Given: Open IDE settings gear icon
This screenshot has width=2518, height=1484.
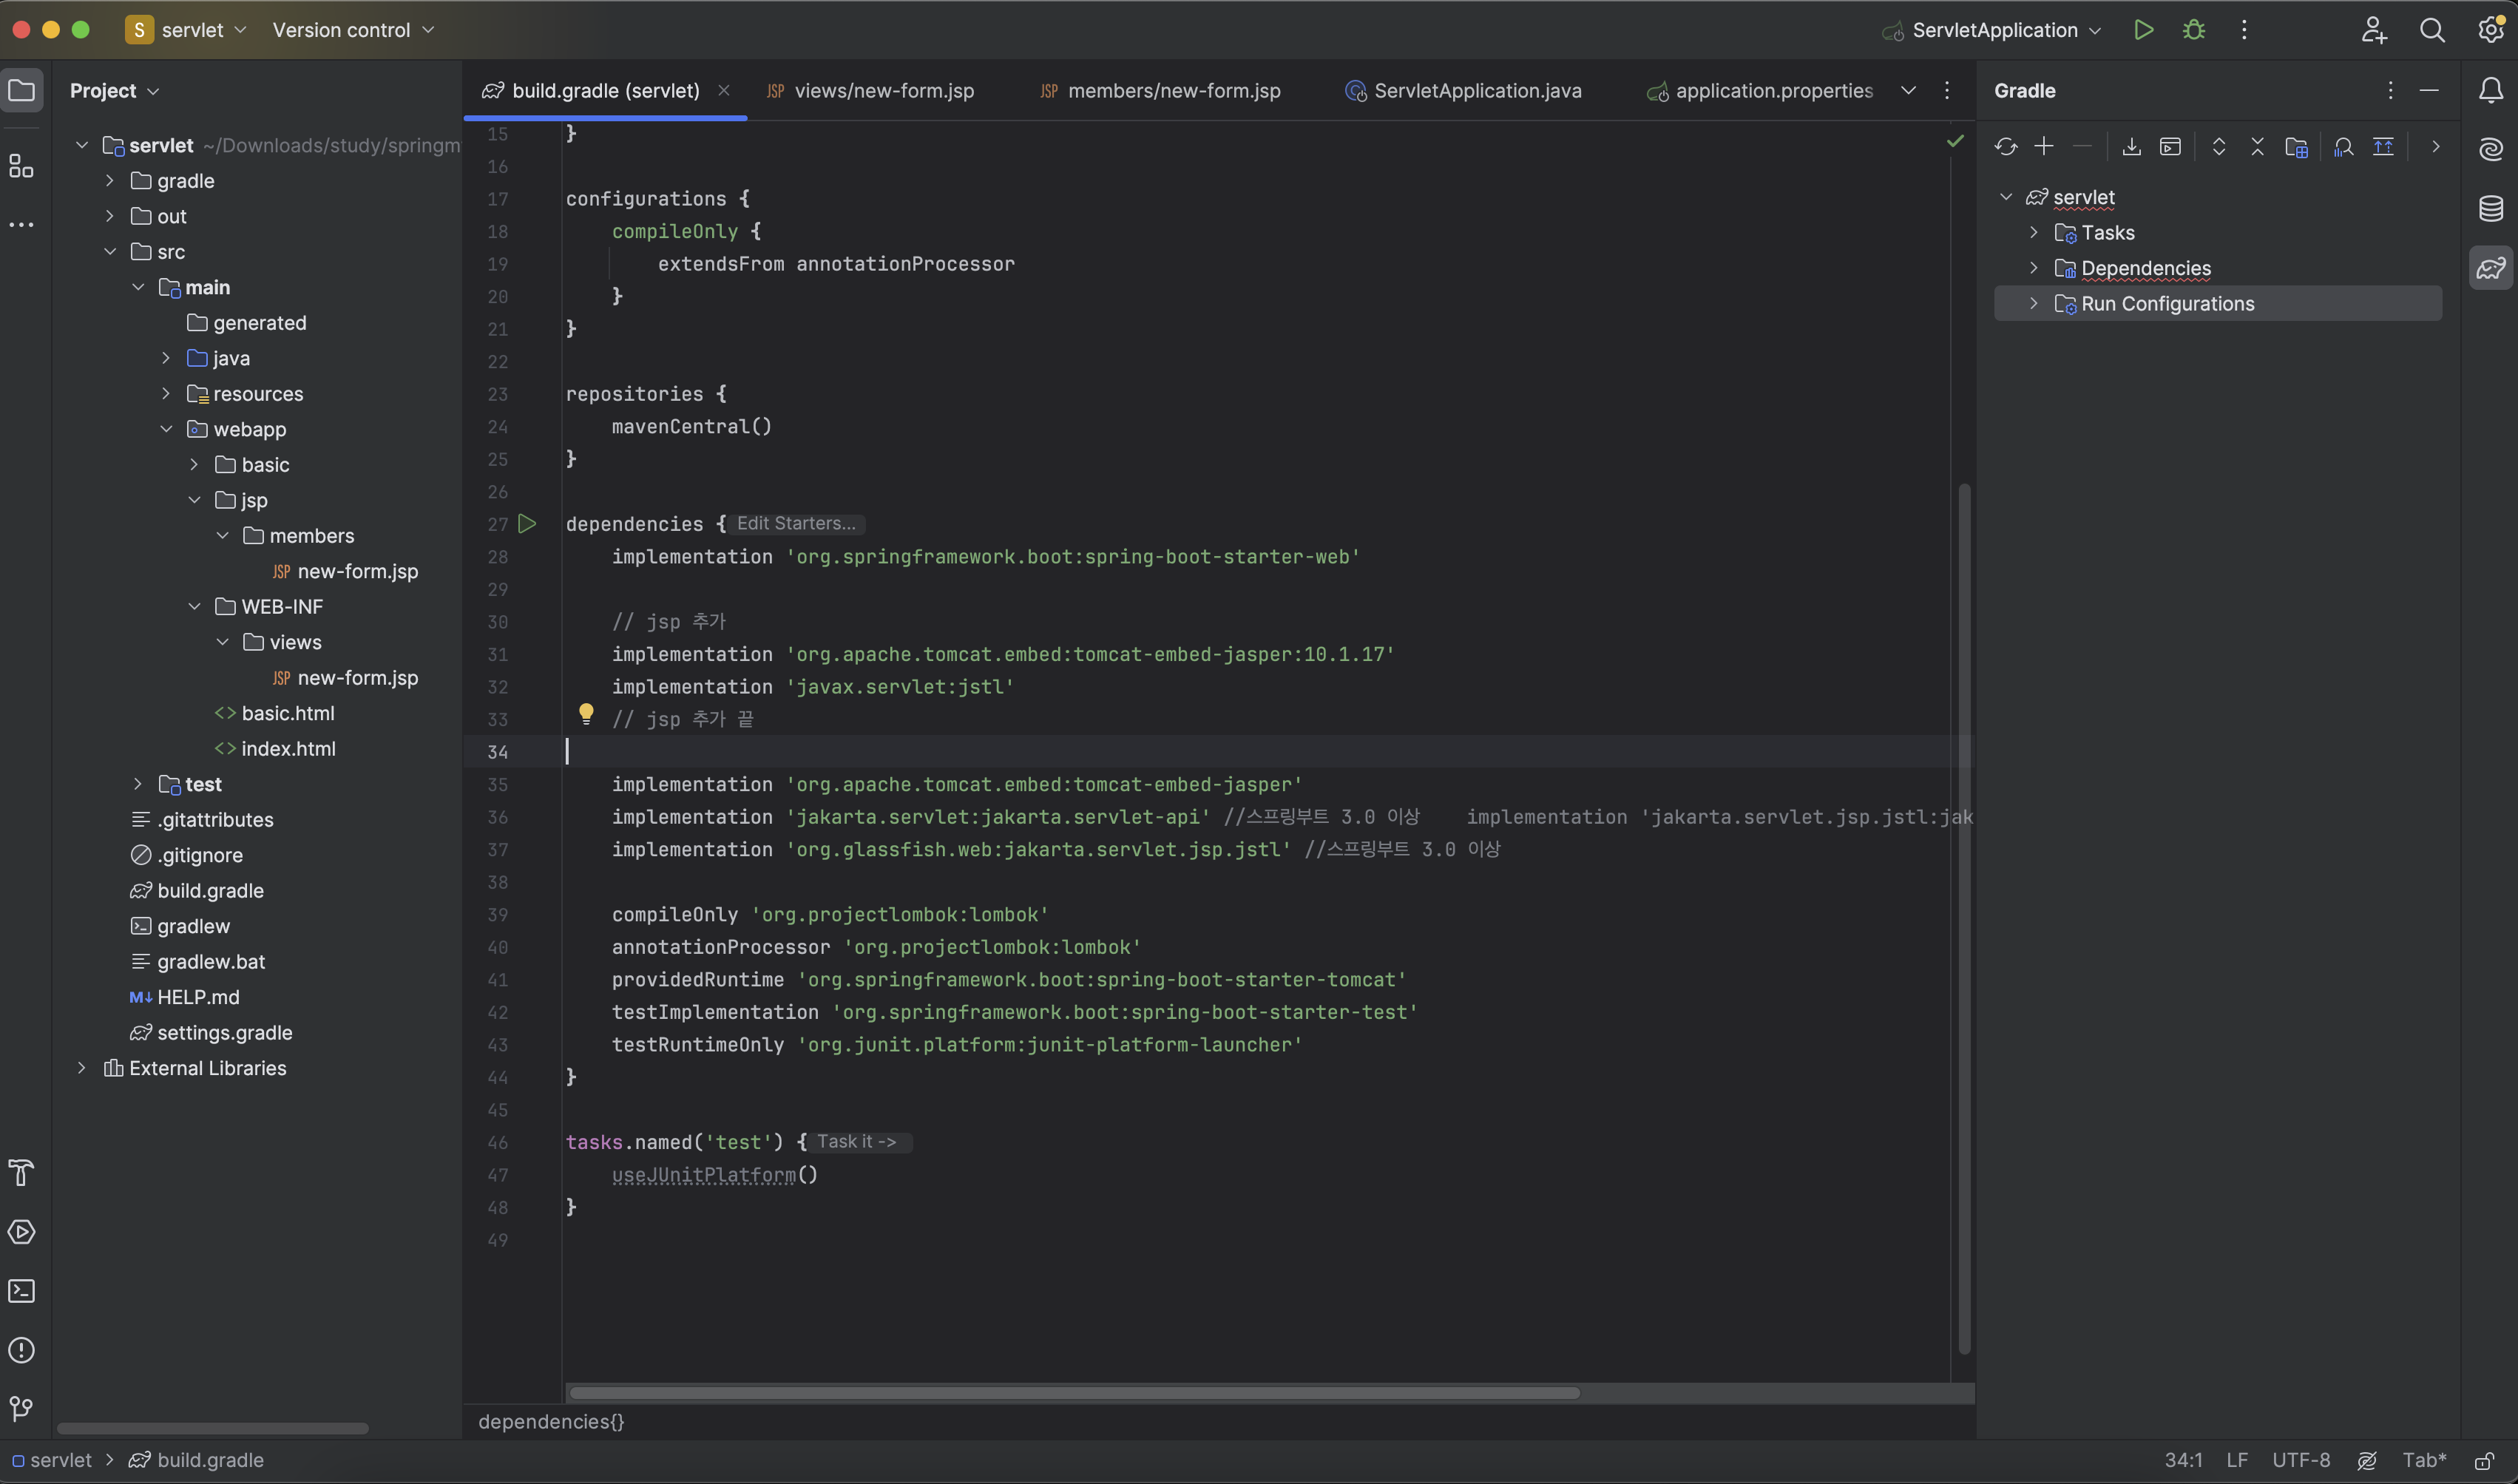Looking at the screenshot, I should tap(2491, 30).
